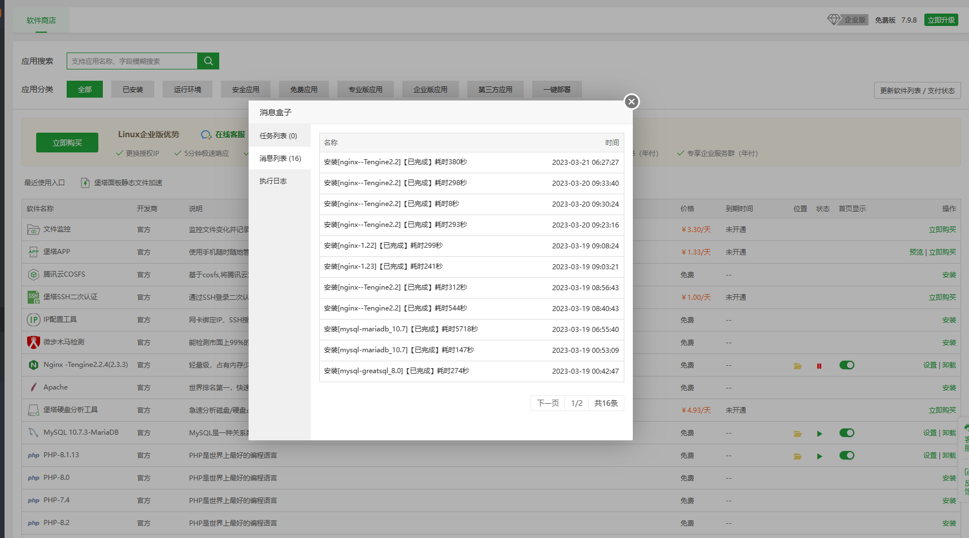Click the 堡塔硬盘分析工具 icon
The height and width of the screenshot is (538, 969).
pos(33,410)
